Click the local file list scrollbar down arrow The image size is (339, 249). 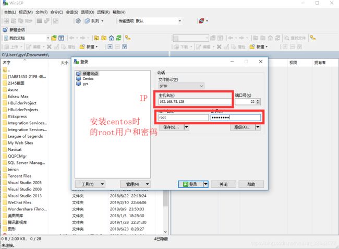165,232
